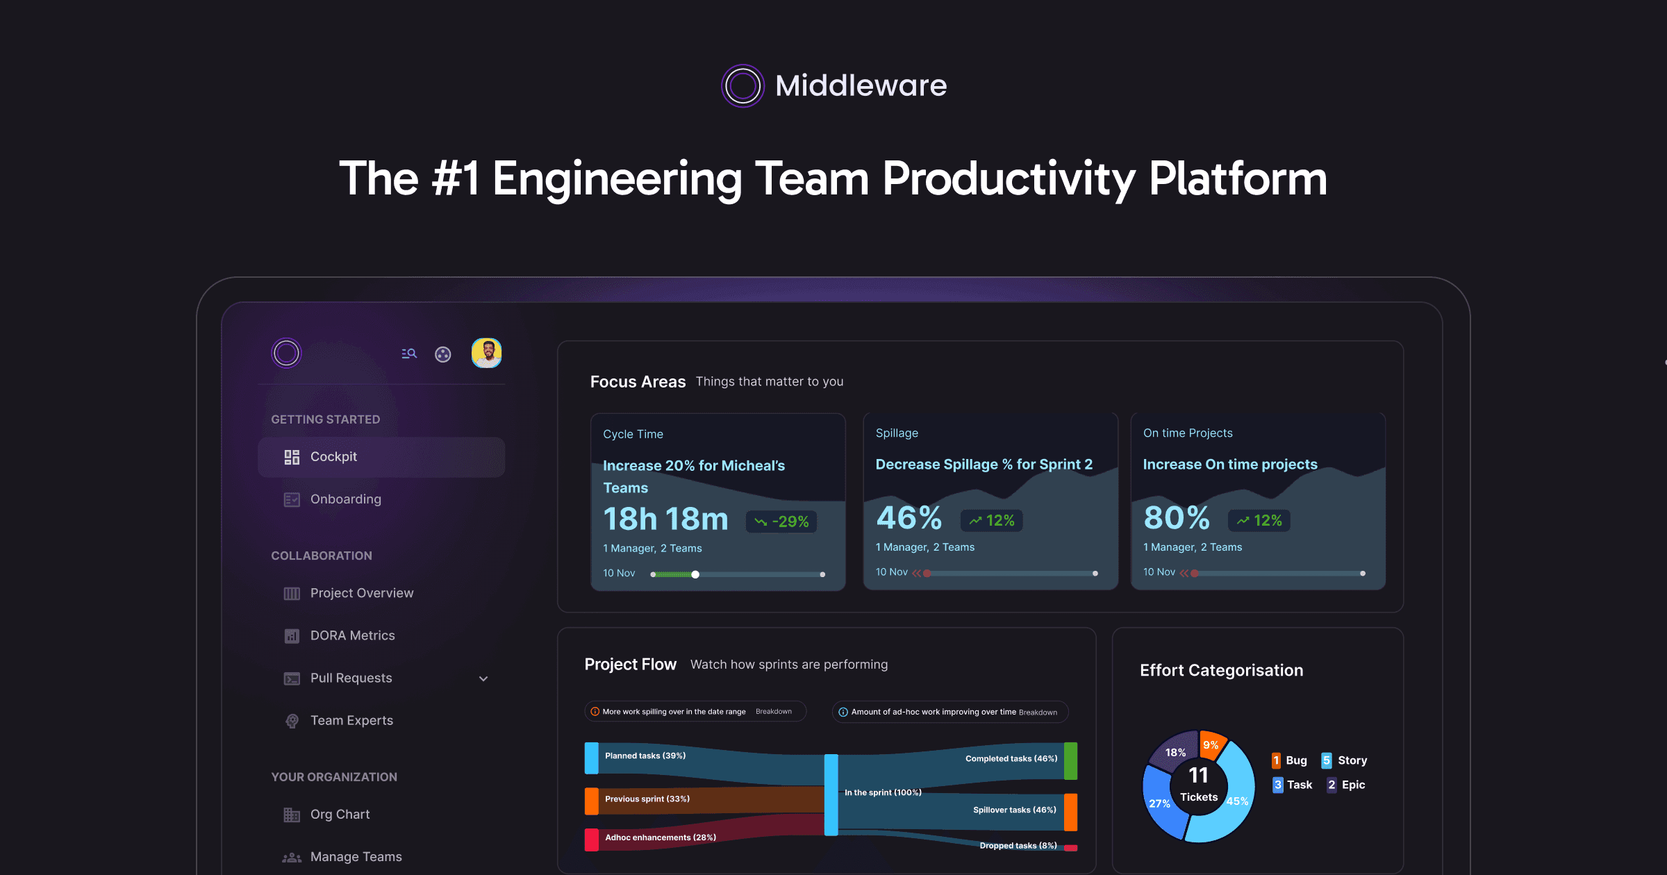
Task: Click the -29% trend badge on Cycle Time
Action: tap(781, 522)
